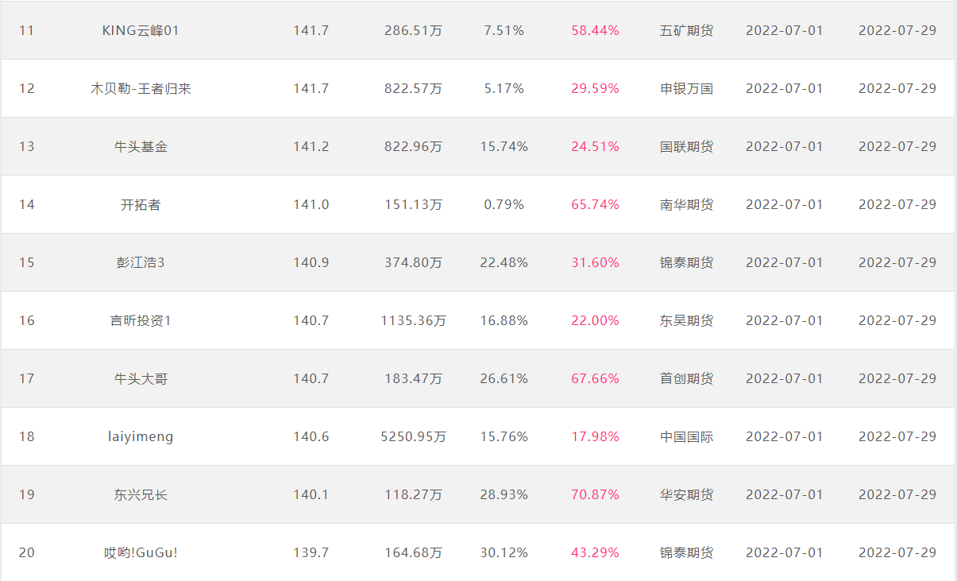Select the 首创期货 broker cell

(686, 378)
